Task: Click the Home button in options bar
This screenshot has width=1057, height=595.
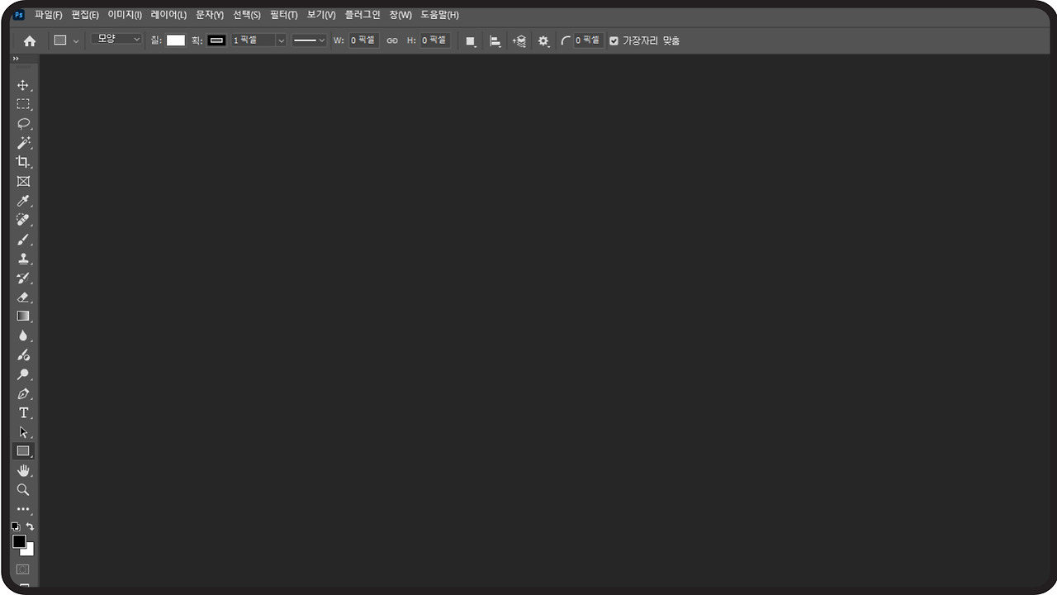Action: (x=30, y=40)
